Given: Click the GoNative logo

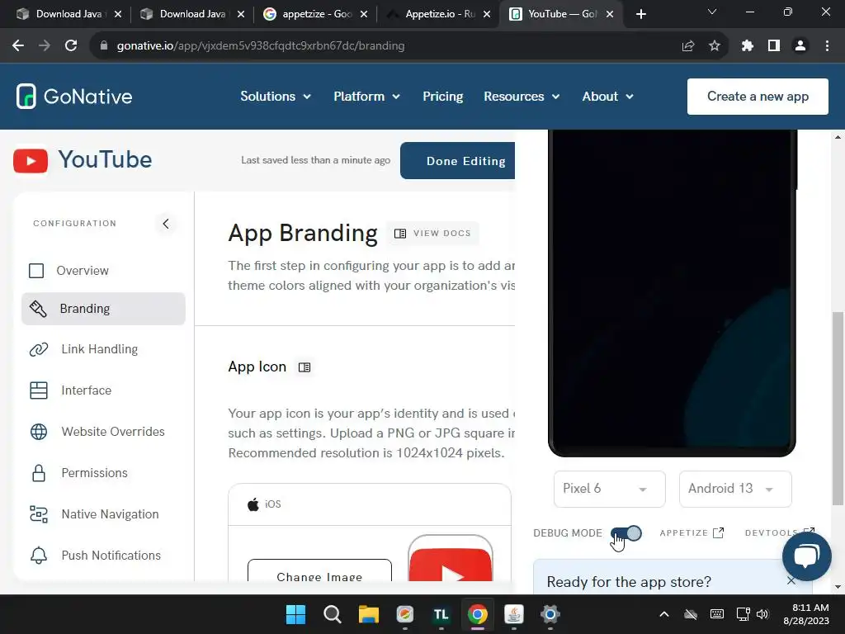Looking at the screenshot, I should (x=74, y=97).
